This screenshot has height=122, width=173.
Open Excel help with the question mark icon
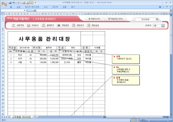pos(160,7)
